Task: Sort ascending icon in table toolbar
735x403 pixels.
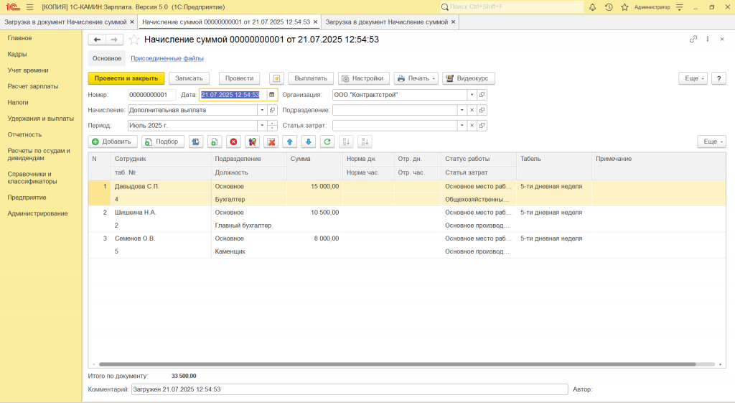Action: tap(346, 142)
